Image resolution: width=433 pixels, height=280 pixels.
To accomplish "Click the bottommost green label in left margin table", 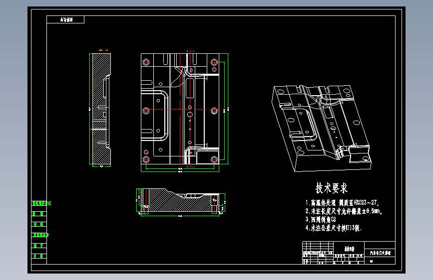I will pos(38,256).
